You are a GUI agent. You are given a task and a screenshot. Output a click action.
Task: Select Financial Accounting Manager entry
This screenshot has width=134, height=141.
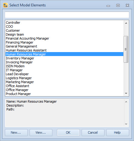[x=65, y=38]
